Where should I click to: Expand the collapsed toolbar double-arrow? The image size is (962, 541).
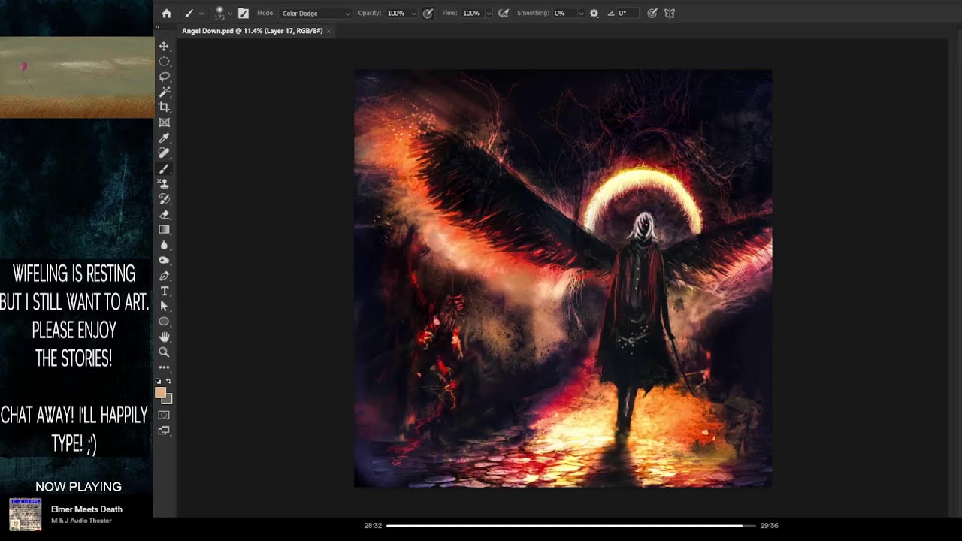pos(157,27)
